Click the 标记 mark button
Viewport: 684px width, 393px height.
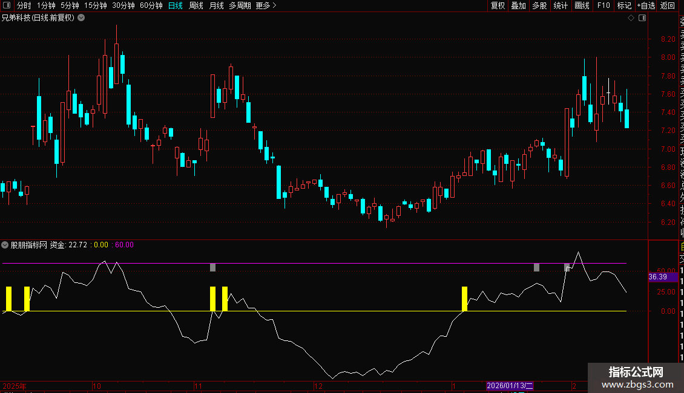tap(624, 5)
